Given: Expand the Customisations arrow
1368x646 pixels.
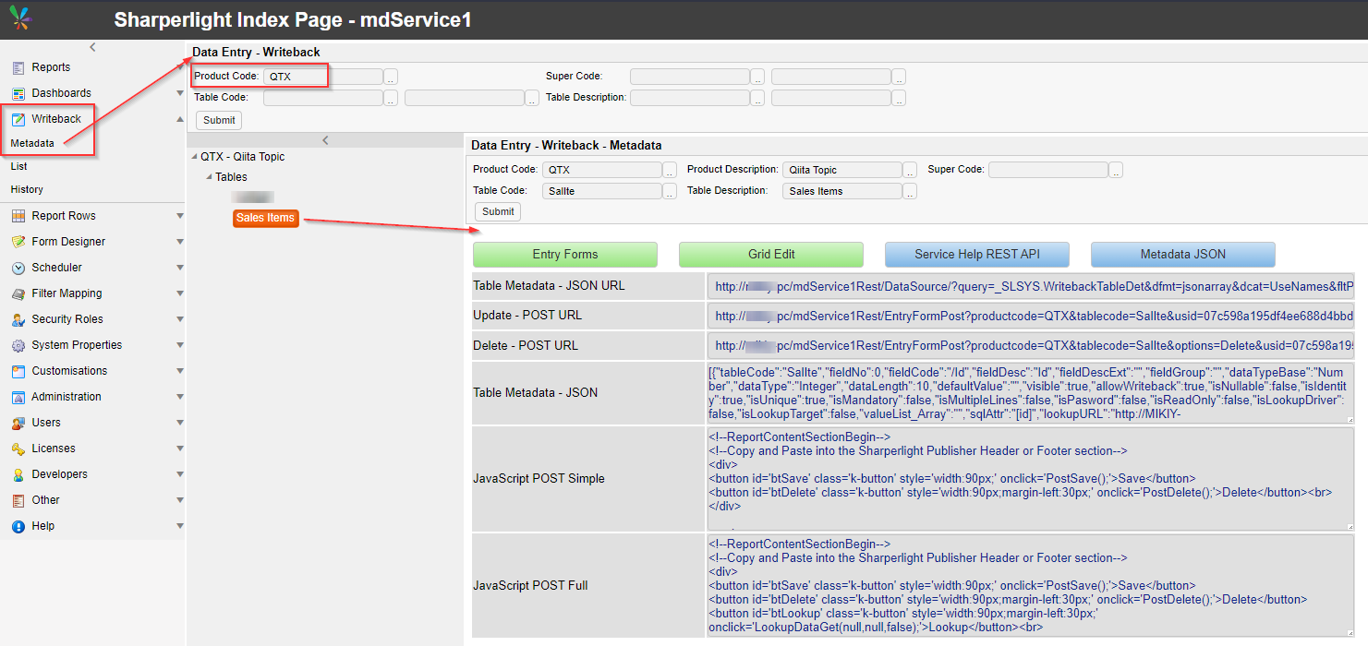Looking at the screenshot, I should 179,371.
